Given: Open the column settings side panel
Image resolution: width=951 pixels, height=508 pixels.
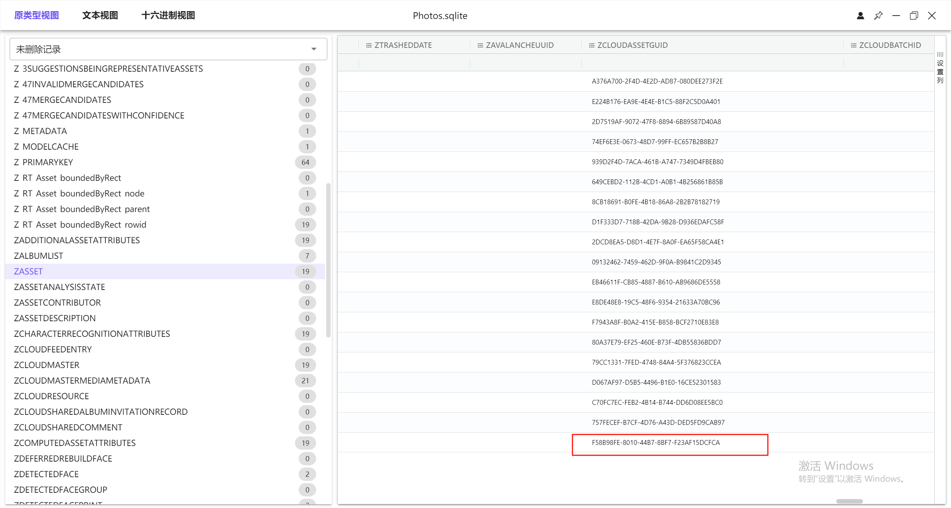Looking at the screenshot, I should point(940,68).
